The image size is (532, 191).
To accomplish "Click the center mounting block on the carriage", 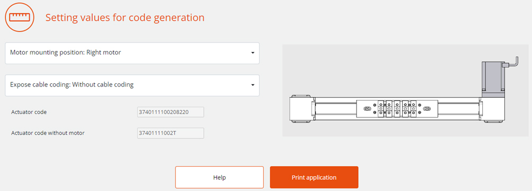I will point(397,109).
